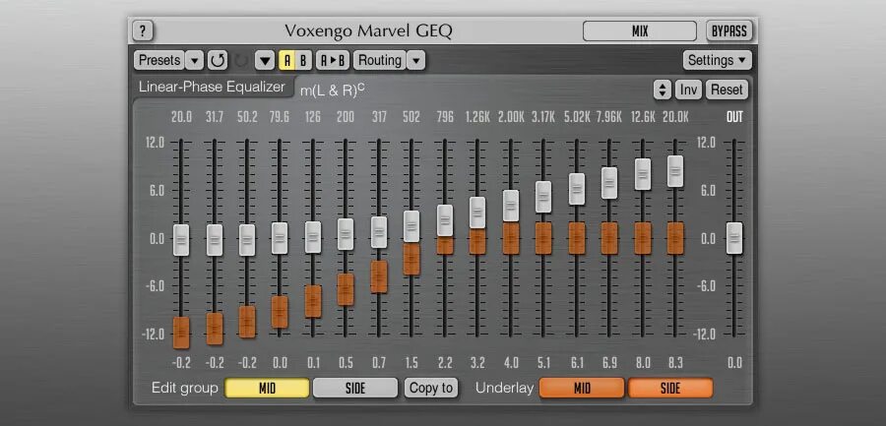Click the 79.6 Hz white slider handle

(x=280, y=238)
